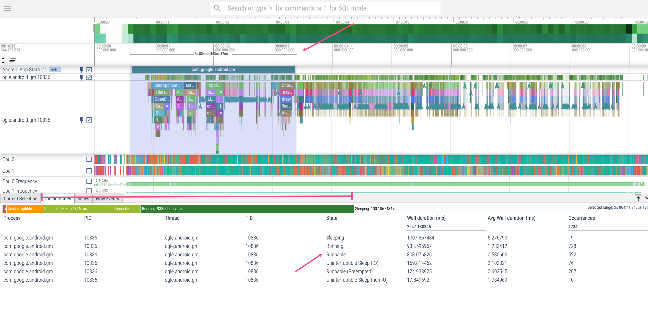Click the Cpu 0 checkbox to enable

click(88, 159)
